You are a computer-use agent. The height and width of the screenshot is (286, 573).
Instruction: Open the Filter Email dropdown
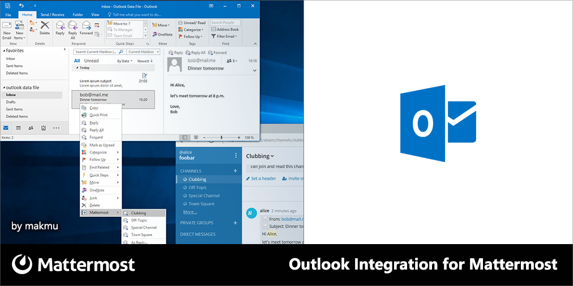(224, 36)
